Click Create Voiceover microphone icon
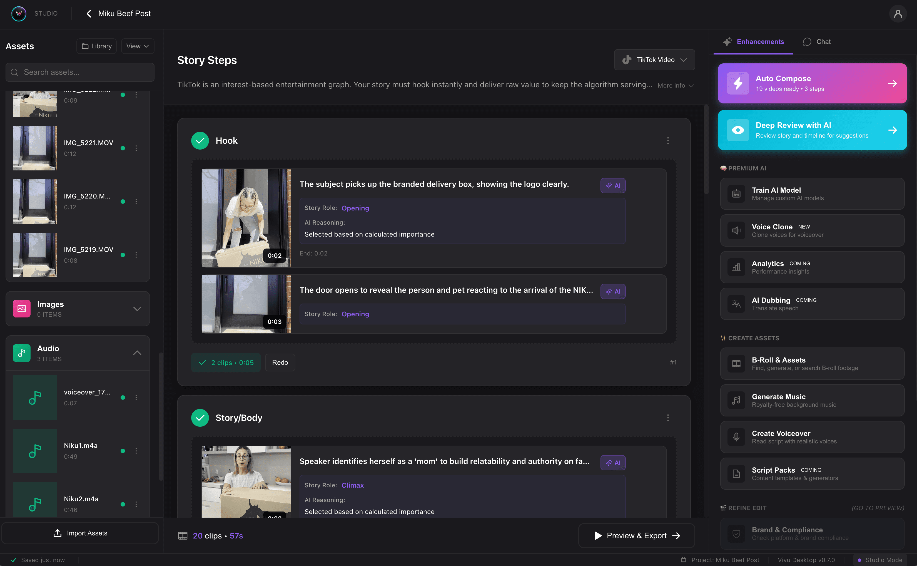Image resolution: width=917 pixels, height=566 pixels. (x=736, y=437)
